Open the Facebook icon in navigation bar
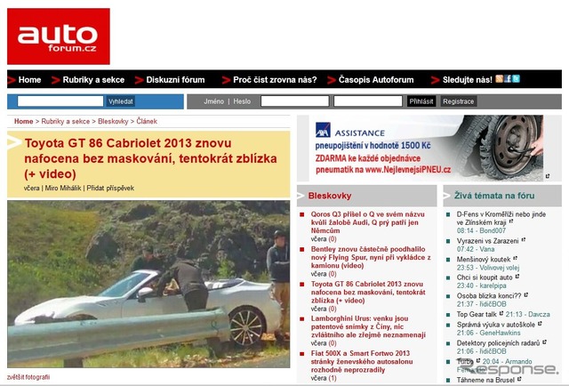The image size is (569, 386). tap(508, 79)
